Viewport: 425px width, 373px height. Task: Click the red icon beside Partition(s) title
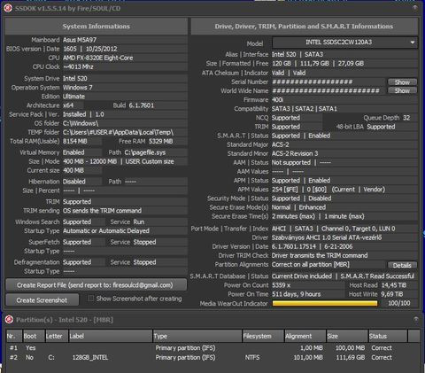[9, 320]
